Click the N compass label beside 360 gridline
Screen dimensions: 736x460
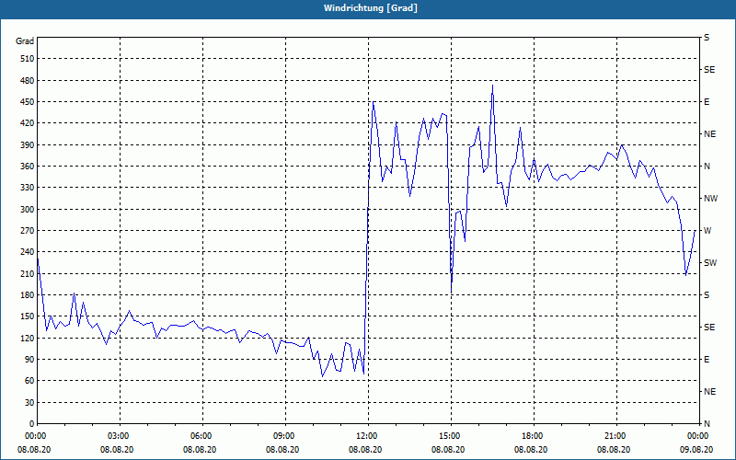tap(707, 167)
